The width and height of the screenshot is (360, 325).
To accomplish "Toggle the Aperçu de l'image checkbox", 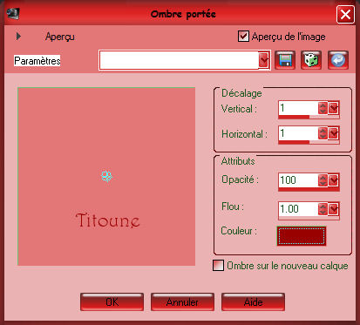I will click(243, 37).
